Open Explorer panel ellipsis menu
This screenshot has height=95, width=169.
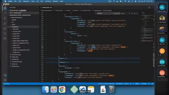tap(37, 7)
